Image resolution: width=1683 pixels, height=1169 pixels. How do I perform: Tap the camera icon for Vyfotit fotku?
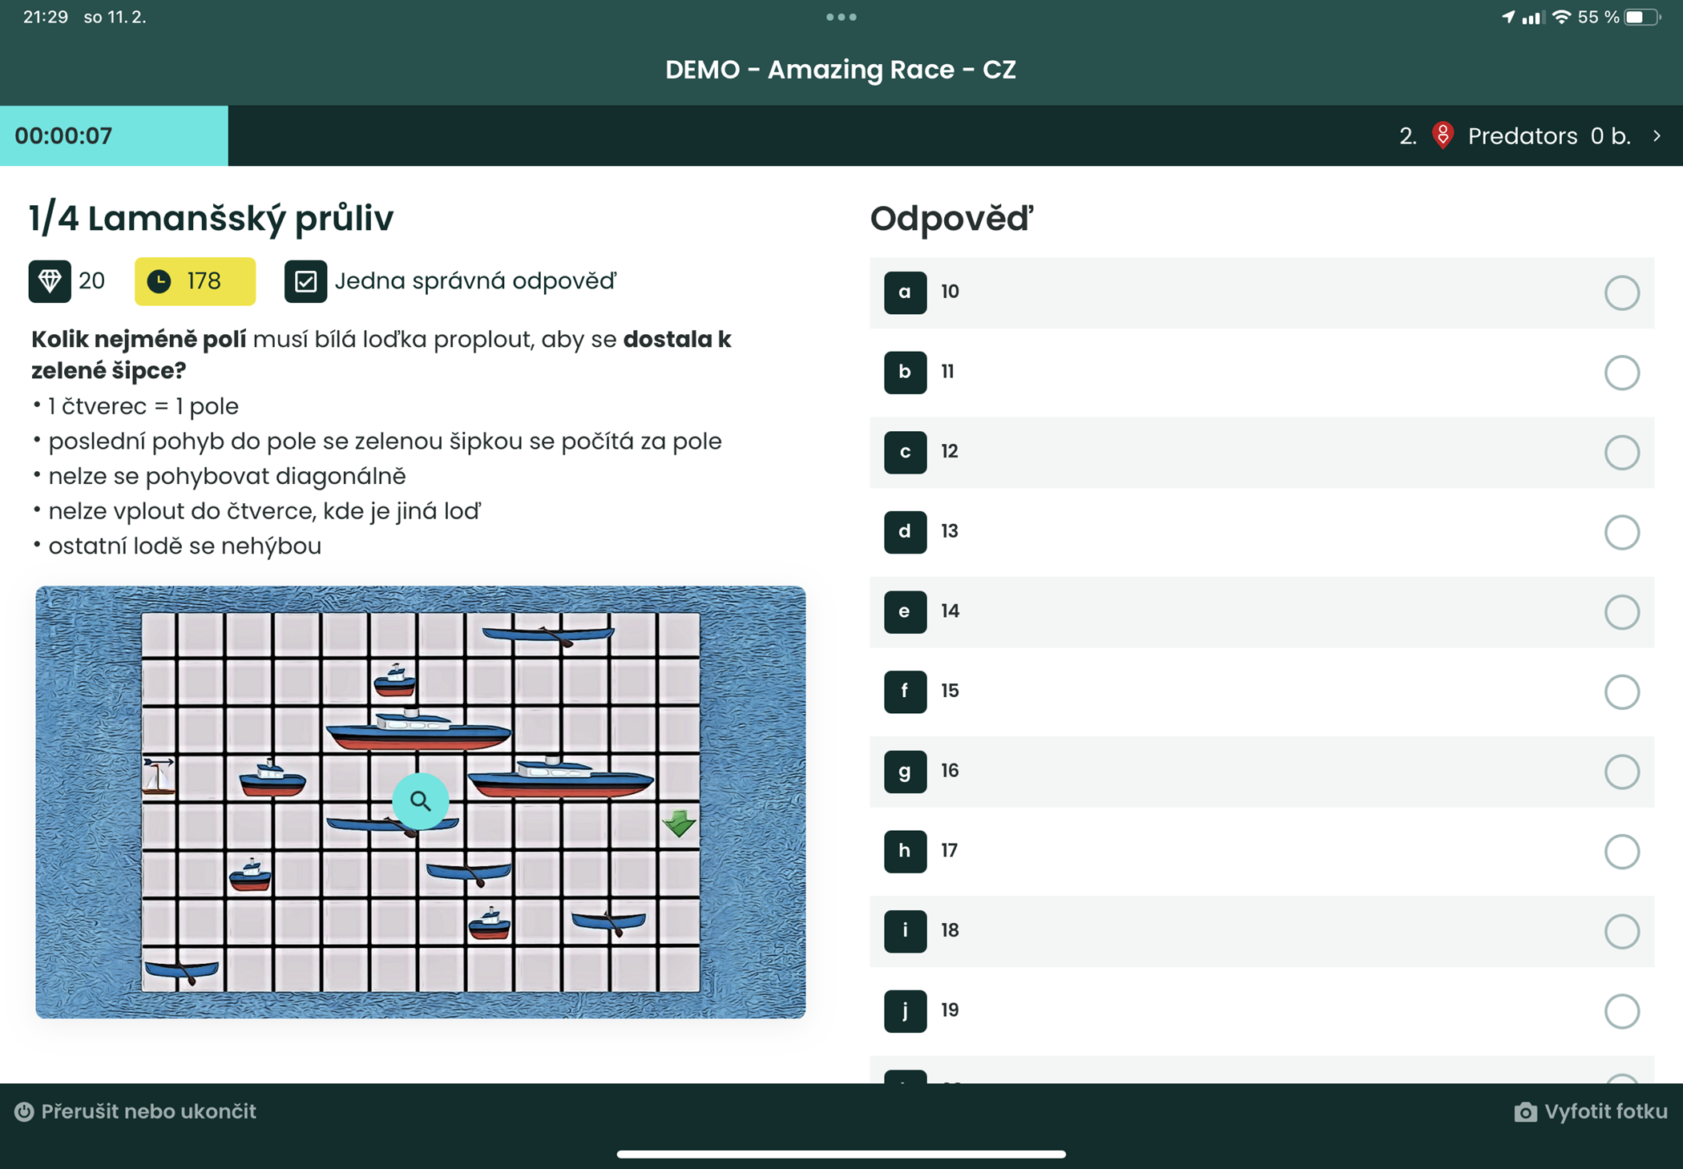[x=1525, y=1111]
